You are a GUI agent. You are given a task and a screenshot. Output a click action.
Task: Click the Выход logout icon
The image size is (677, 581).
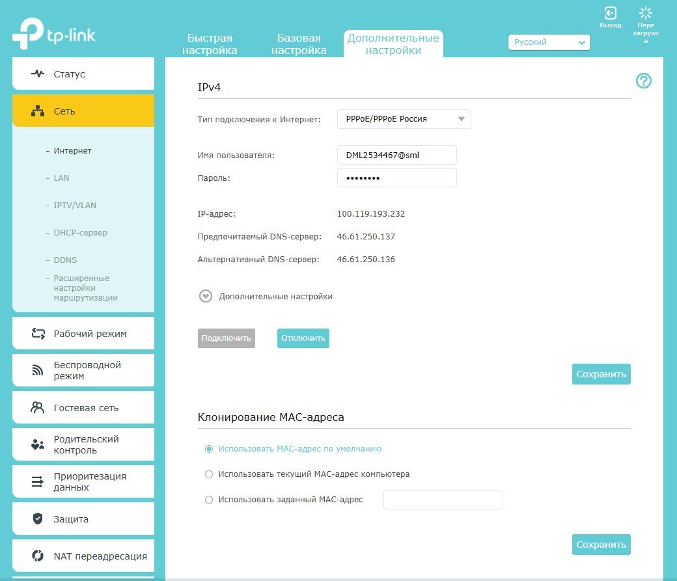tap(610, 14)
